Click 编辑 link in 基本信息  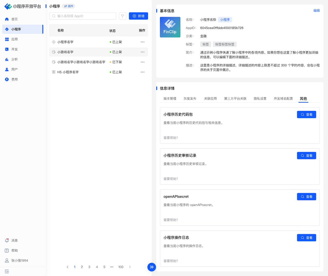click(x=316, y=11)
